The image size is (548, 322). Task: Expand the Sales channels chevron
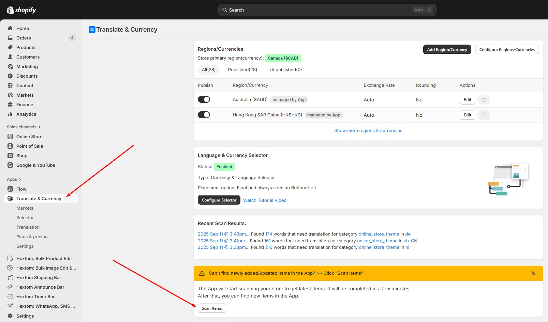pos(40,127)
